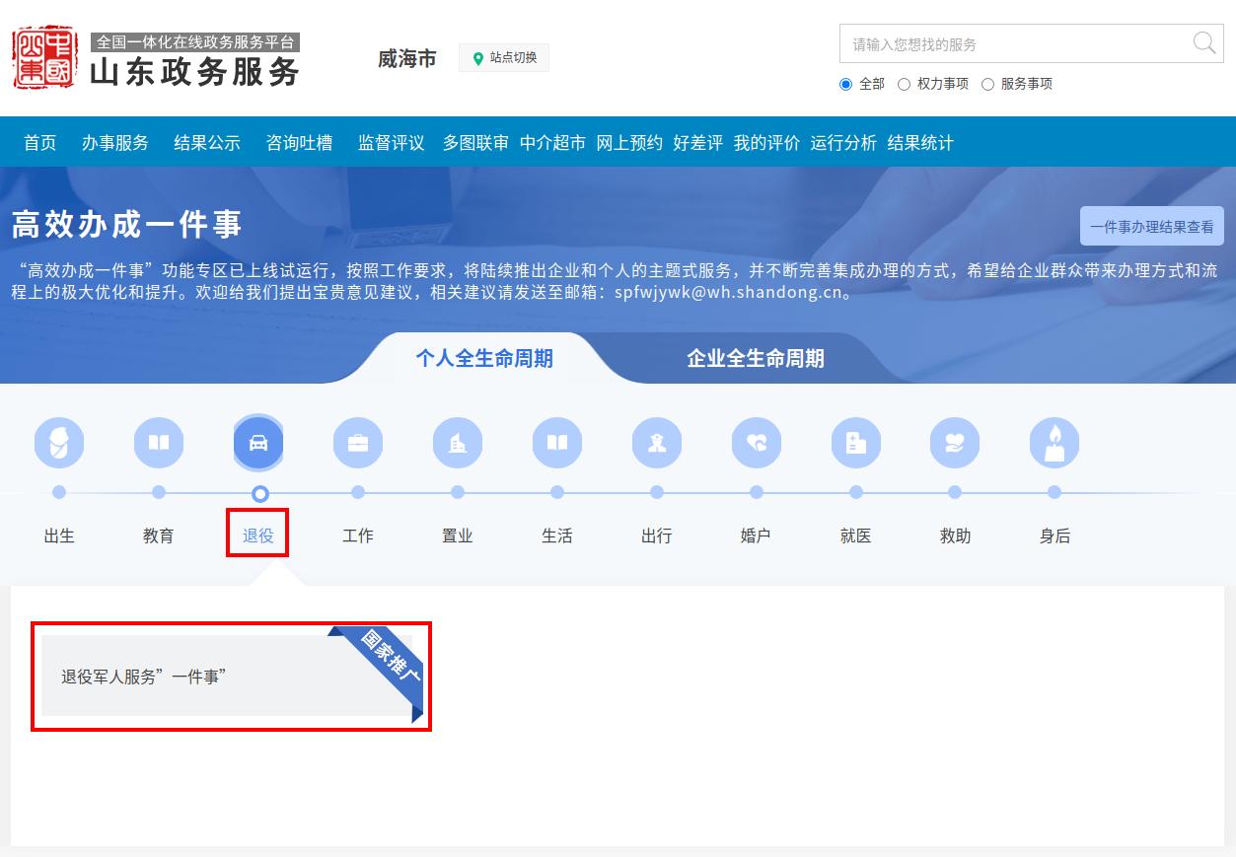Select the 出行 lifecycle icon
Screen dimensions: 1236x857
pos(656,442)
